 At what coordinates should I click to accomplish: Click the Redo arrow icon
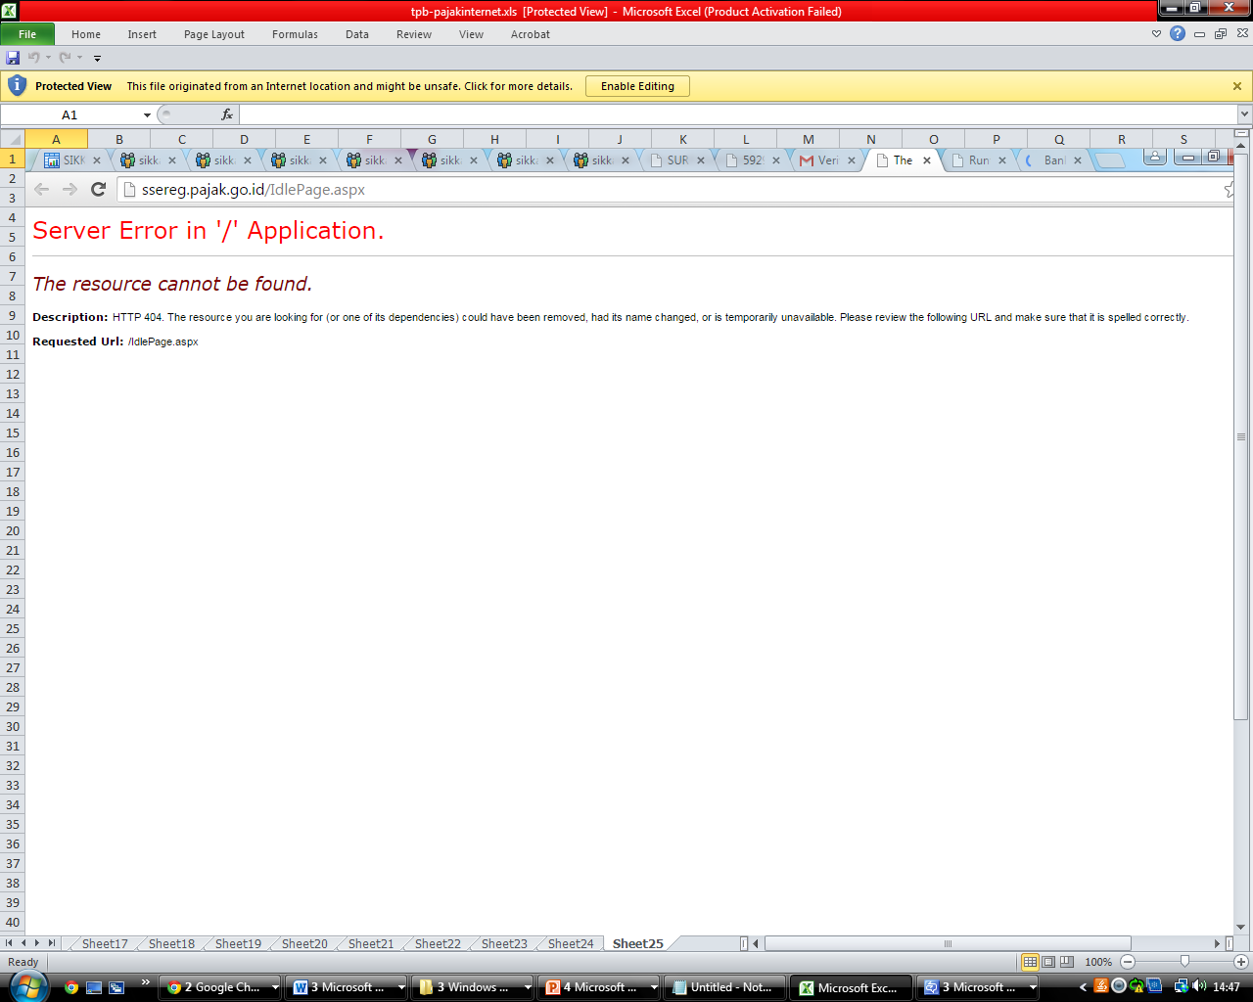(x=65, y=58)
